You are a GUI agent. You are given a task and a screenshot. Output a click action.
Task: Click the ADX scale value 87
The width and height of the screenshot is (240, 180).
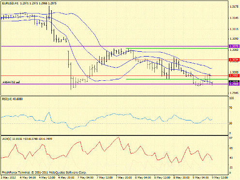pyautogui.click(x=231, y=138)
